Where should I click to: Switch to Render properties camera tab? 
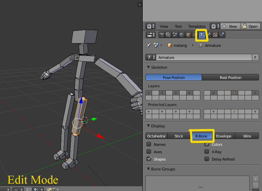tap(161, 35)
